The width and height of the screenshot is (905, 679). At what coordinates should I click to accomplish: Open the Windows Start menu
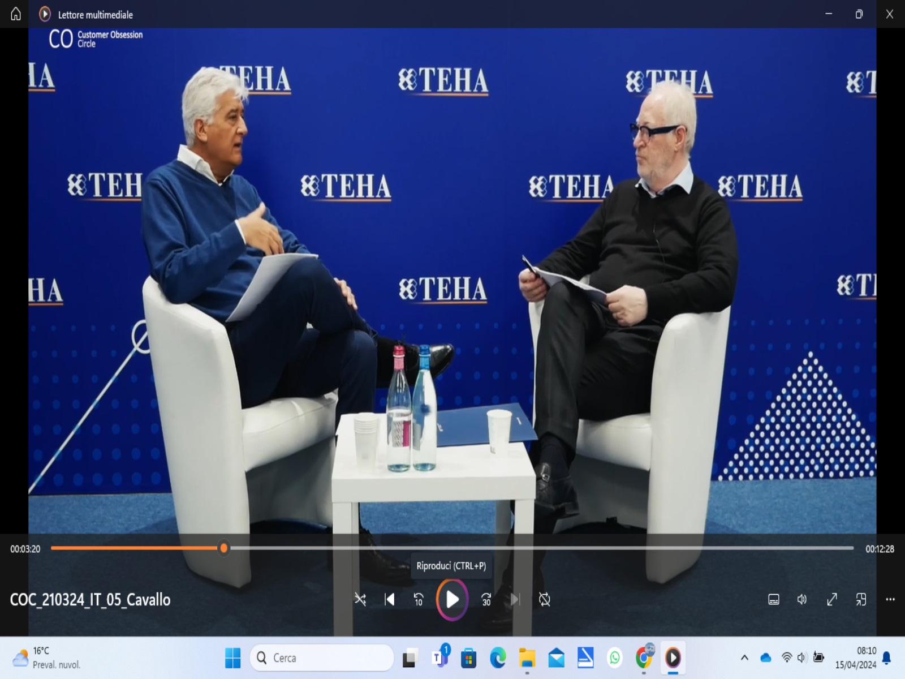[233, 657]
